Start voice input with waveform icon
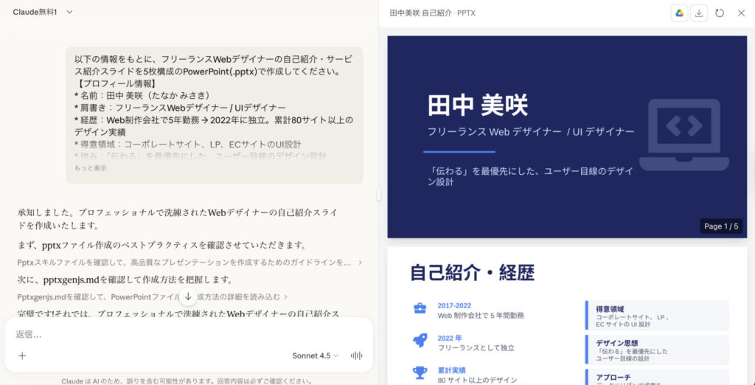Image resolution: width=755 pixels, height=385 pixels. click(357, 355)
